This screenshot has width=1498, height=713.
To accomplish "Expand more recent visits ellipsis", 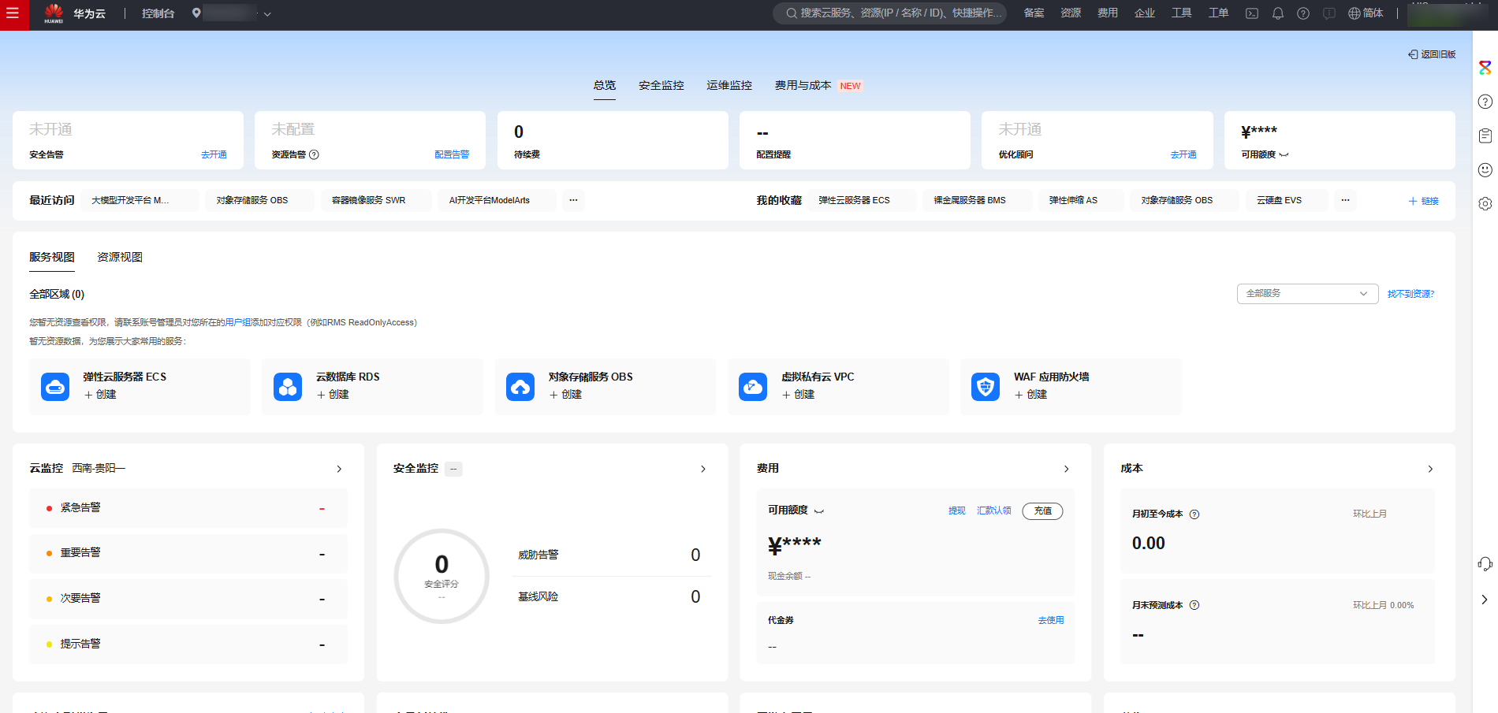I will pos(573,200).
